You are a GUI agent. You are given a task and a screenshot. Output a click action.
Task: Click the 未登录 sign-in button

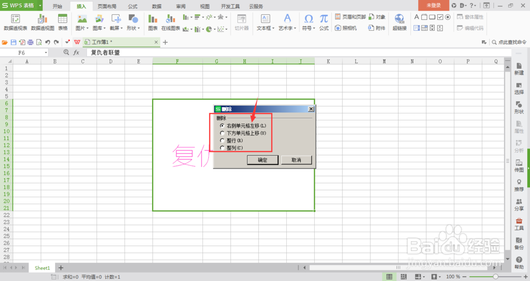pyautogui.click(x=434, y=5)
